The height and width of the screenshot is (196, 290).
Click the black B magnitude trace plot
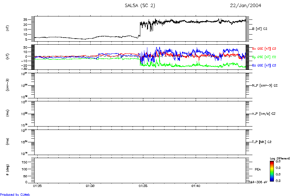[x=140, y=29]
